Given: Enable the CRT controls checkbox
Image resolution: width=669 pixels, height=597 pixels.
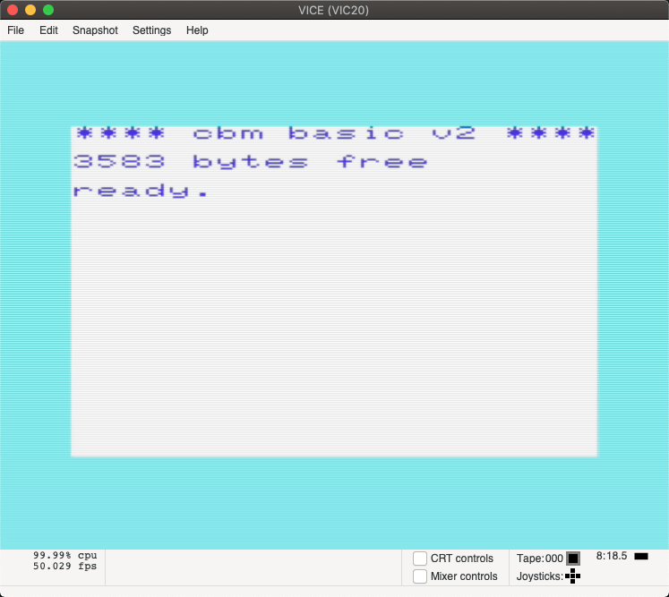Looking at the screenshot, I should click(x=420, y=559).
